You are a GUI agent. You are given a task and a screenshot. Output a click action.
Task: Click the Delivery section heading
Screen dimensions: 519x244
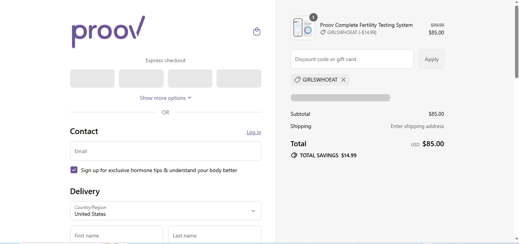click(85, 191)
